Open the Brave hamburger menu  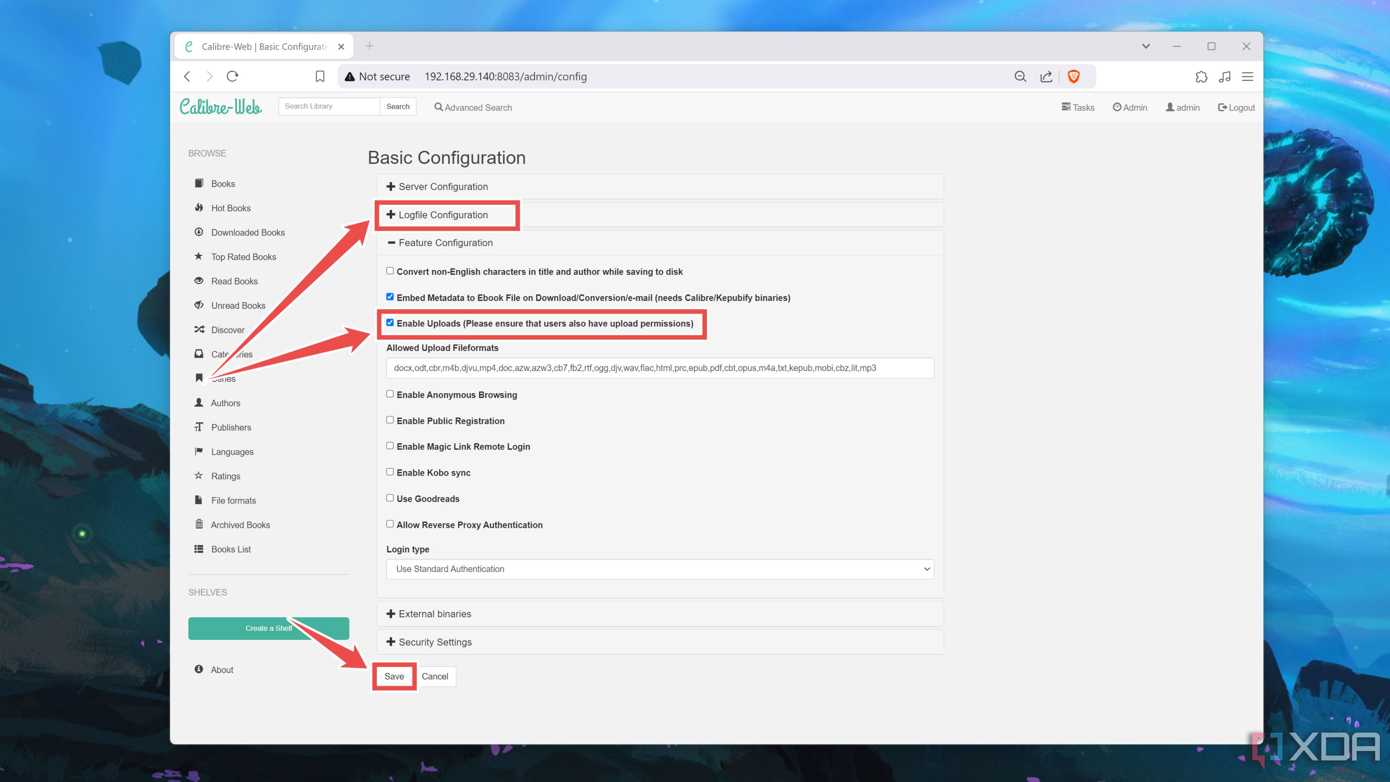pos(1247,77)
